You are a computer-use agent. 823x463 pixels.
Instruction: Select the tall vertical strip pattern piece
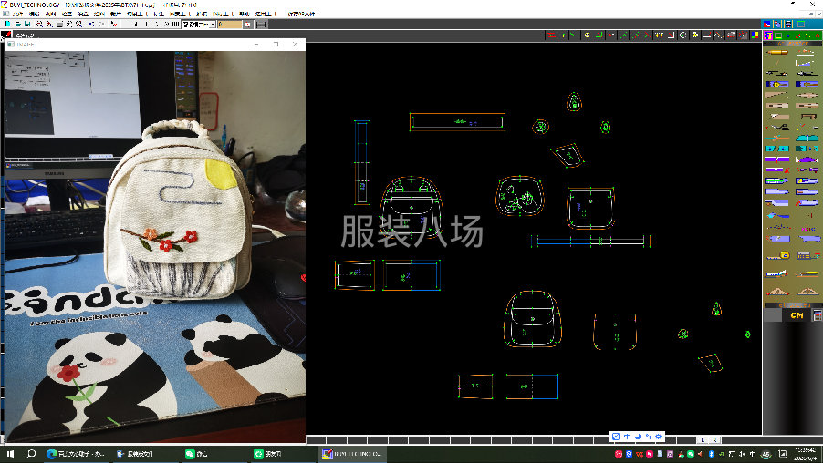tap(362, 162)
